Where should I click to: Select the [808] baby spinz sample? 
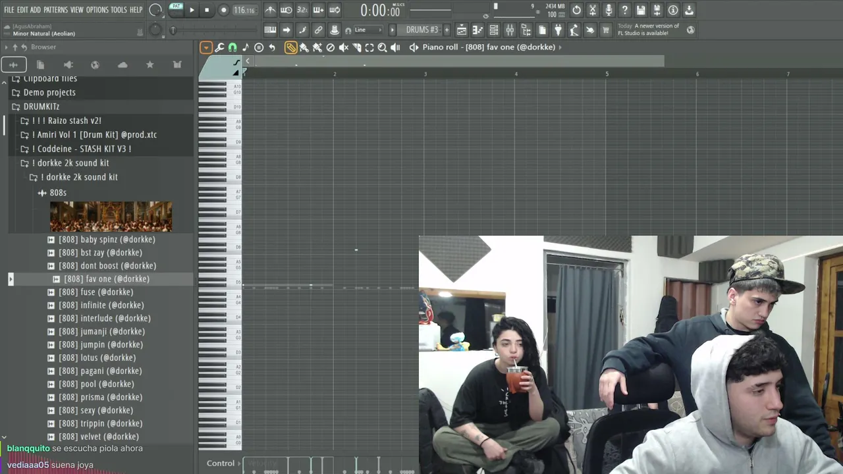pos(107,240)
